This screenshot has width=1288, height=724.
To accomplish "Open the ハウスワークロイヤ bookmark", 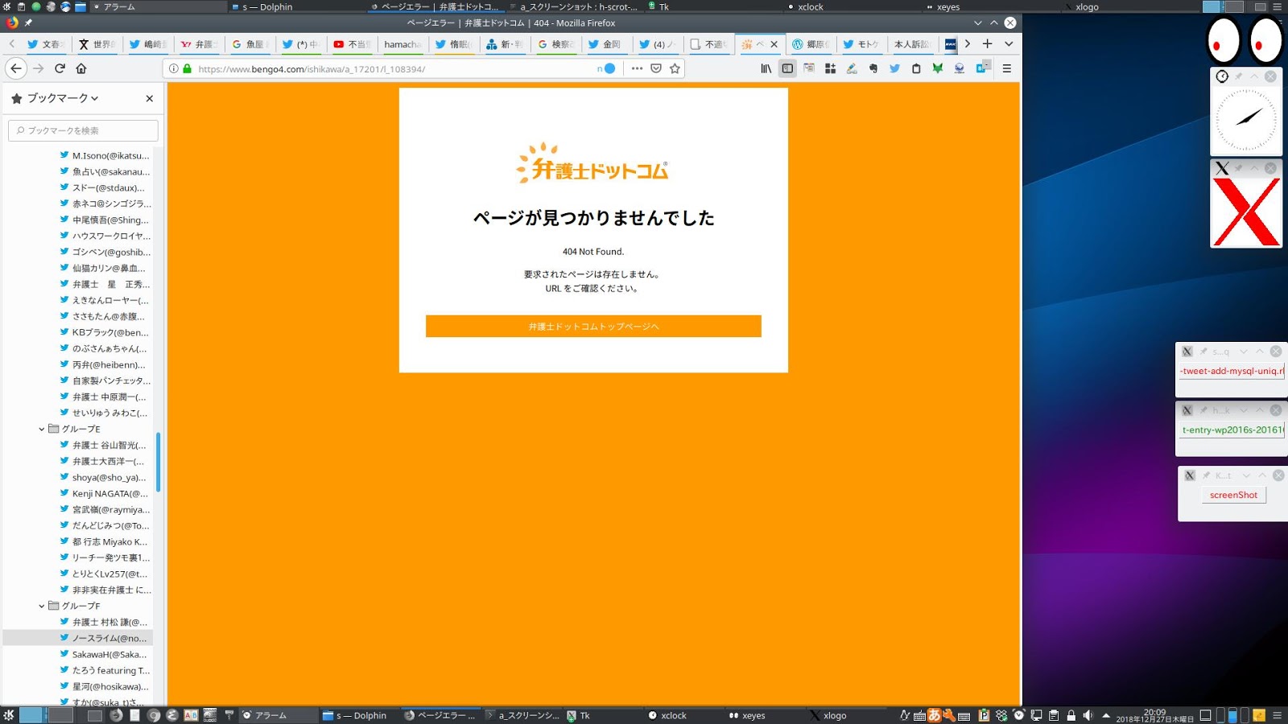I will click(105, 236).
